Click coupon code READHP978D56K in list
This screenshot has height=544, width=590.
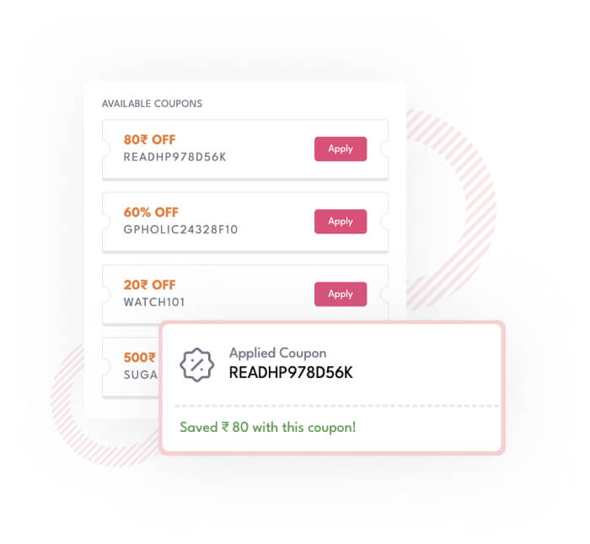[x=175, y=157]
